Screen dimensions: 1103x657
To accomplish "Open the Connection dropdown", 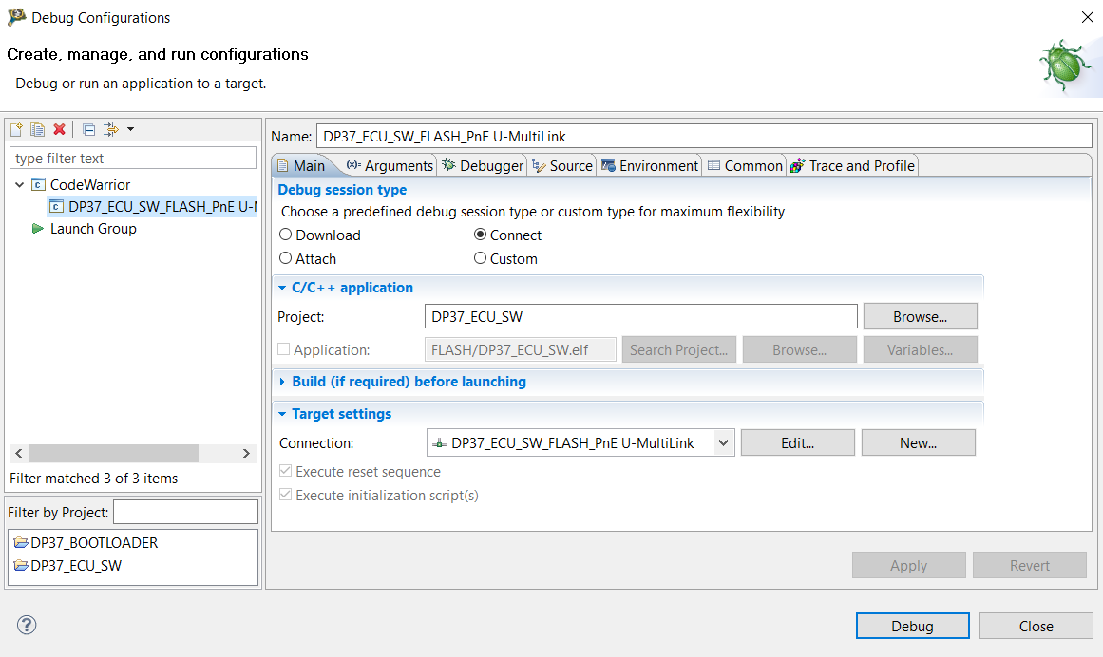I will coord(723,442).
